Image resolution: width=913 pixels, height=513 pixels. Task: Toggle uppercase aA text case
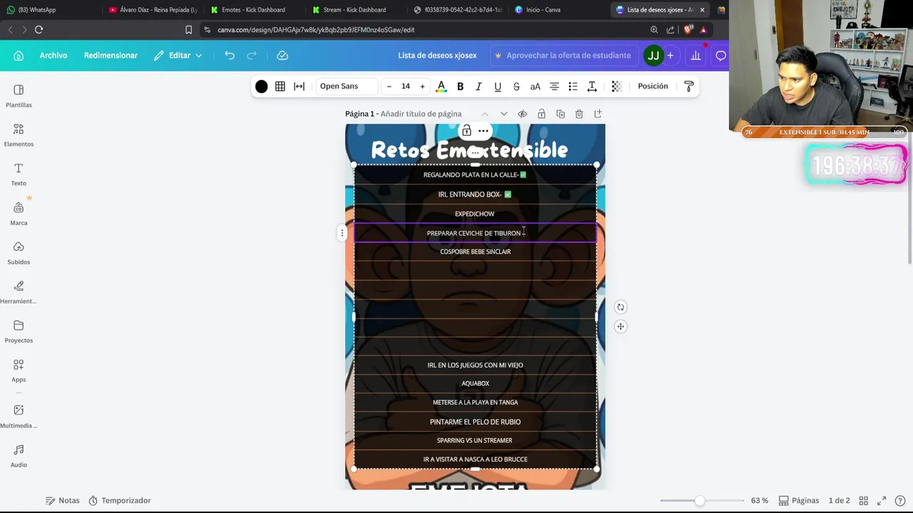[x=535, y=86]
